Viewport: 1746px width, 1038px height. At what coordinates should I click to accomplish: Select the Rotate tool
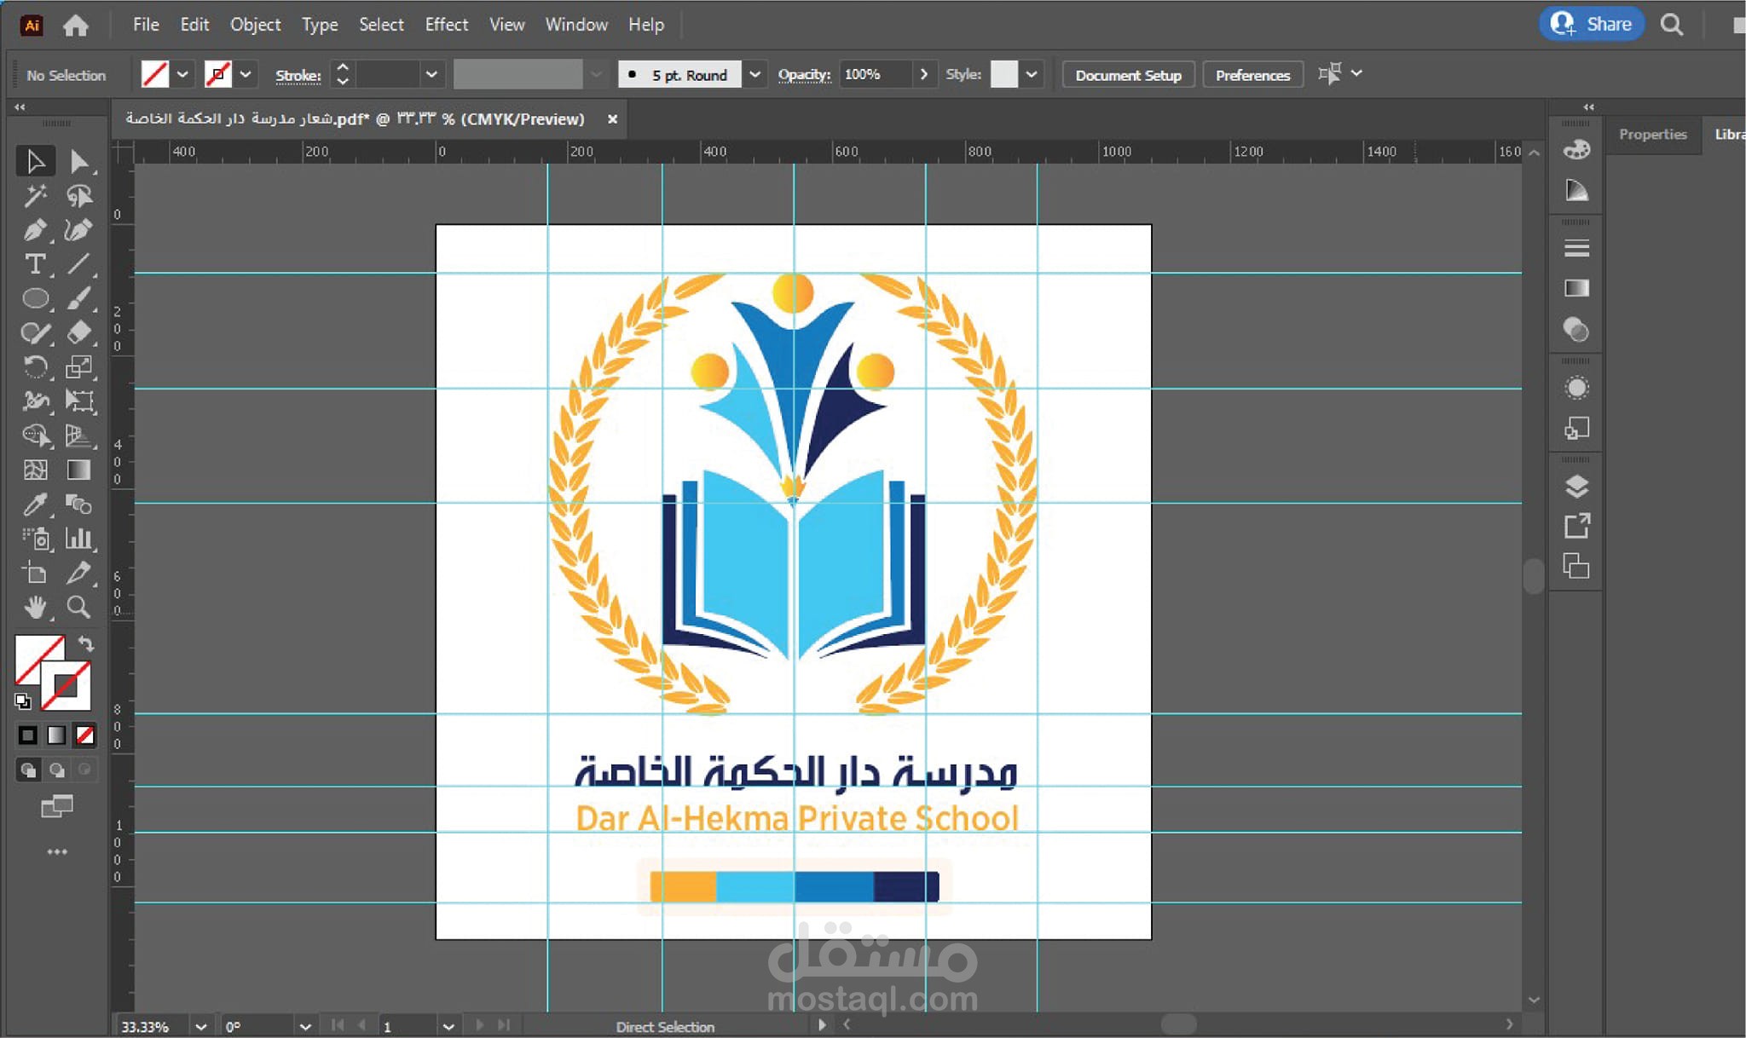35,367
